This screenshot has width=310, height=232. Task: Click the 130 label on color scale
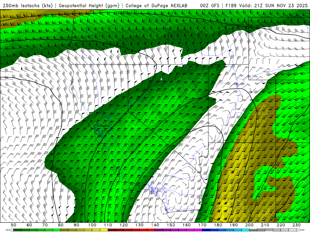(x=139, y=225)
